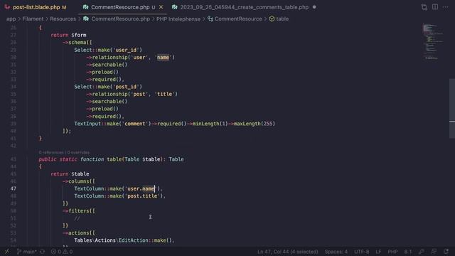Click 'user.name' in the TextColumn line
The image size is (455, 256).
141,188
